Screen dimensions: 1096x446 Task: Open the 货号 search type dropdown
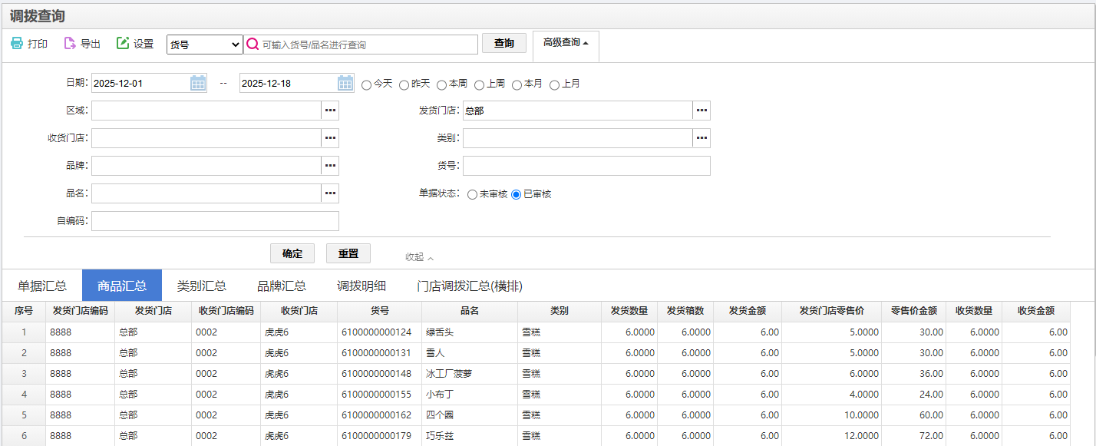coord(204,45)
